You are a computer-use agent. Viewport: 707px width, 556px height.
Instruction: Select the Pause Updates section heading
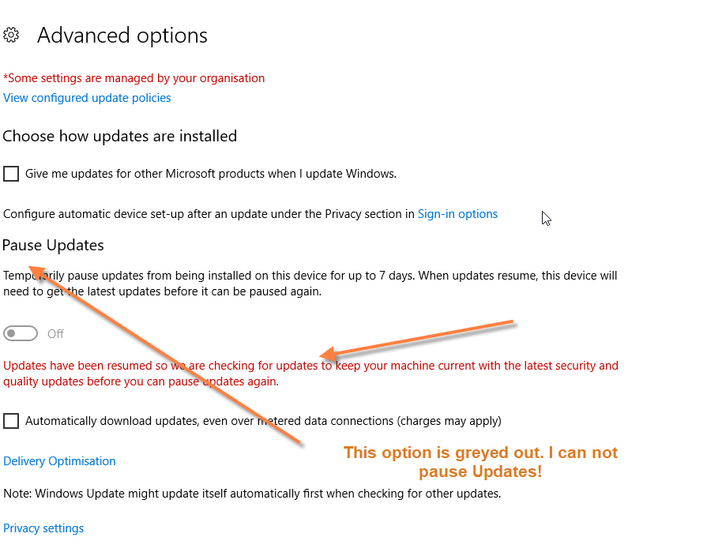pyautogui.click(x=53, y=245)
